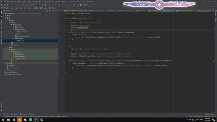Click the Search Everywhere magnifier icon

(x=87, y=5)
